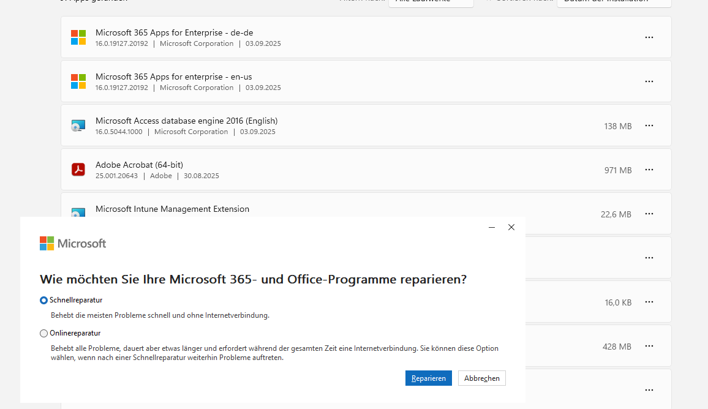Image resolution: width=708 pixels, height=409 pixels.
Task: Open more options for Microsoft 365 en-us
Action: coord(649,81)
